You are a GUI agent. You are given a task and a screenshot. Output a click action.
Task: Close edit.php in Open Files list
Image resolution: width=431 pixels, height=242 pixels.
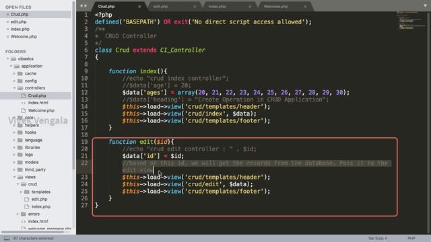(7, 22)
